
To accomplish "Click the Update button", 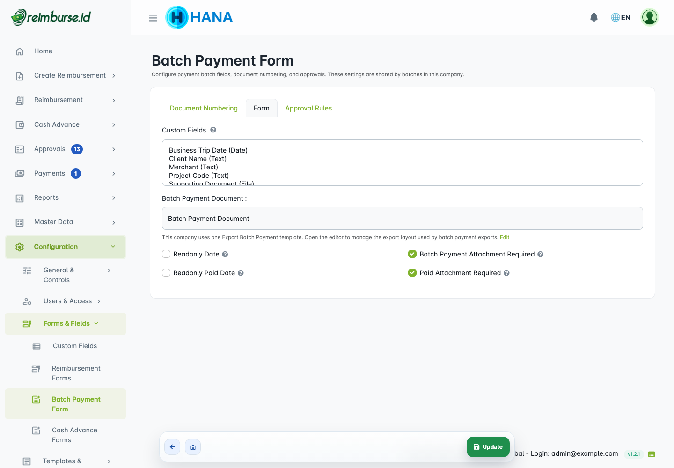I will (x=488, y=447).
